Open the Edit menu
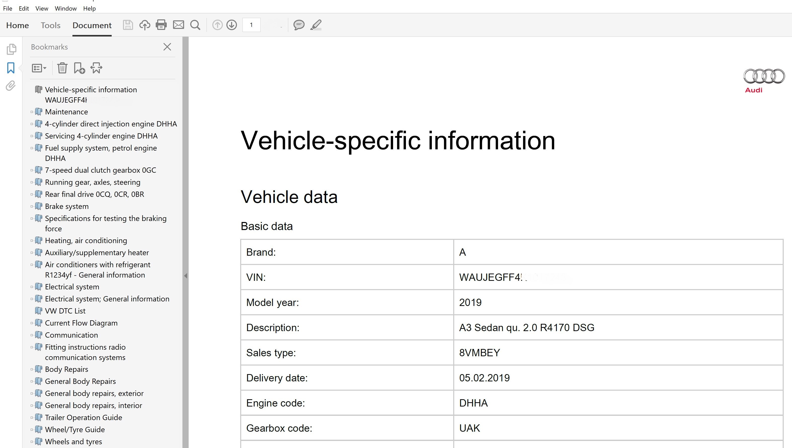792x448 pixels. click(23, 8)
